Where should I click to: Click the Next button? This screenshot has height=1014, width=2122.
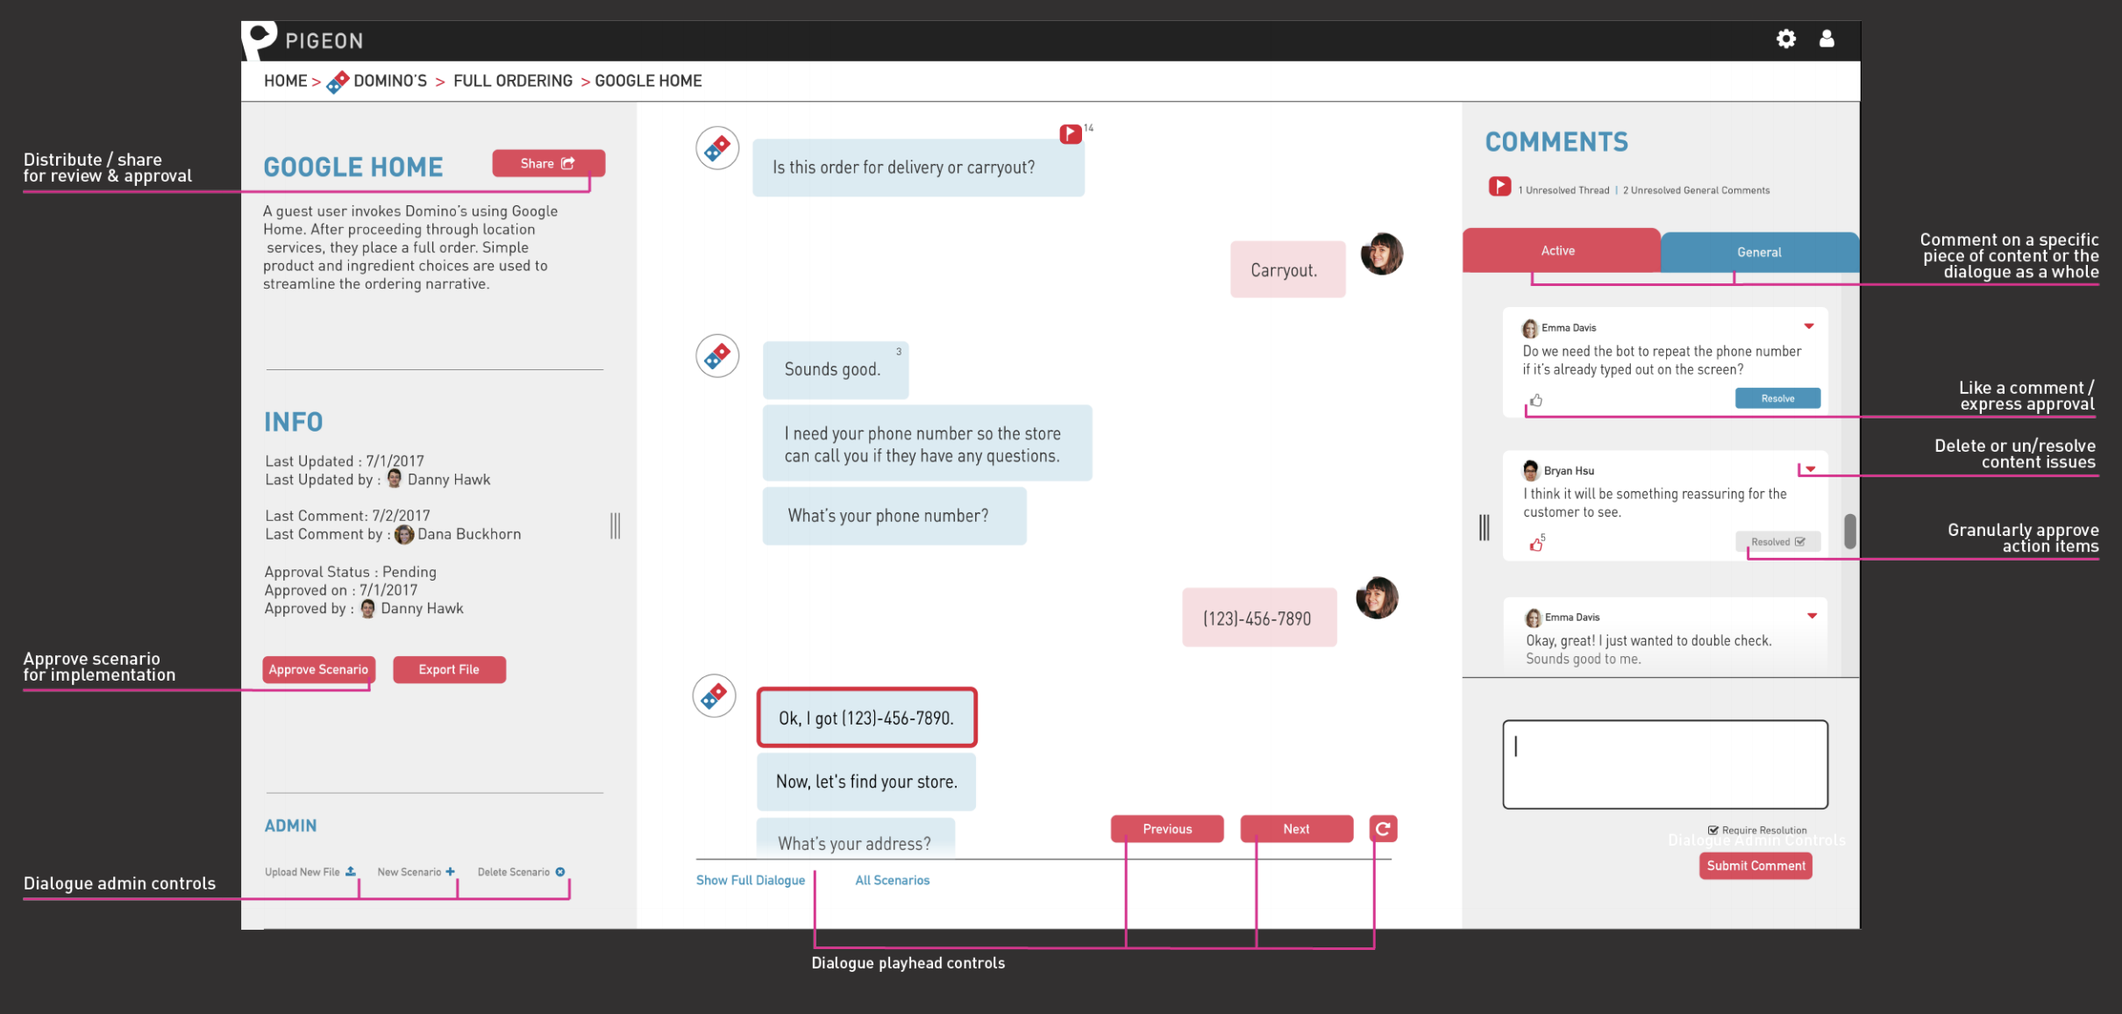[1296, 829]
